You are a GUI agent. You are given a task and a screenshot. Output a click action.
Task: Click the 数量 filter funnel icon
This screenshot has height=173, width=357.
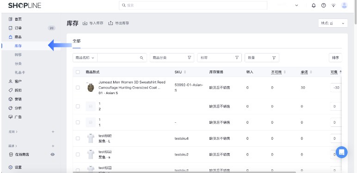pos(274,58)
